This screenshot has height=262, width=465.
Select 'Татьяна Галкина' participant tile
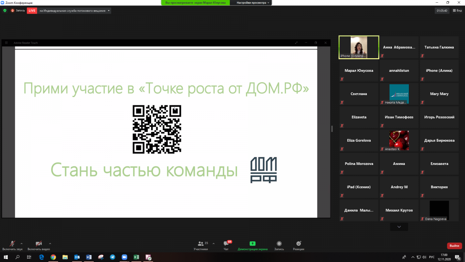pos(439,47)
